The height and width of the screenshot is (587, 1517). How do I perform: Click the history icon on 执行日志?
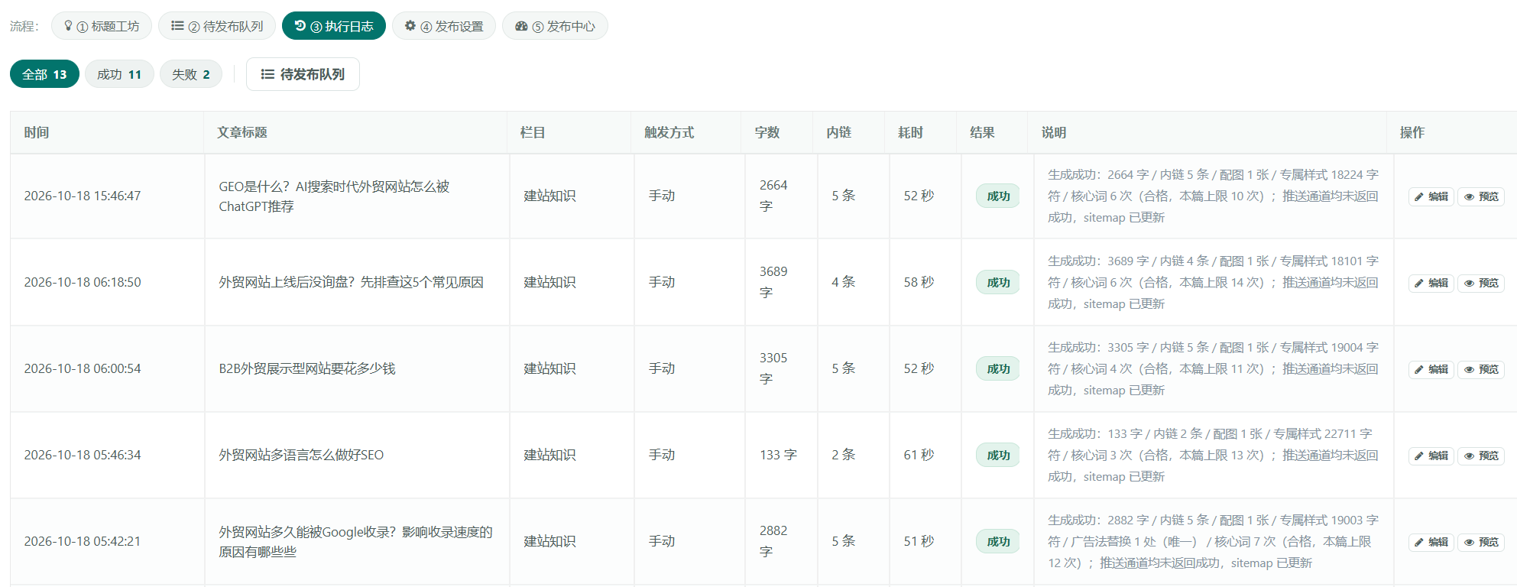[300, 26]
